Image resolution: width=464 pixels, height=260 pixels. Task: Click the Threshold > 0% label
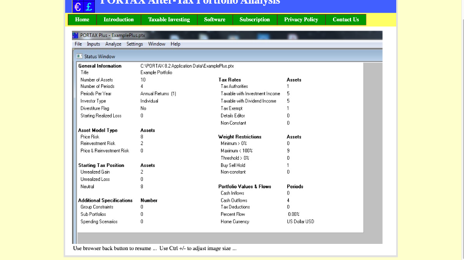(x=235, y=158)
